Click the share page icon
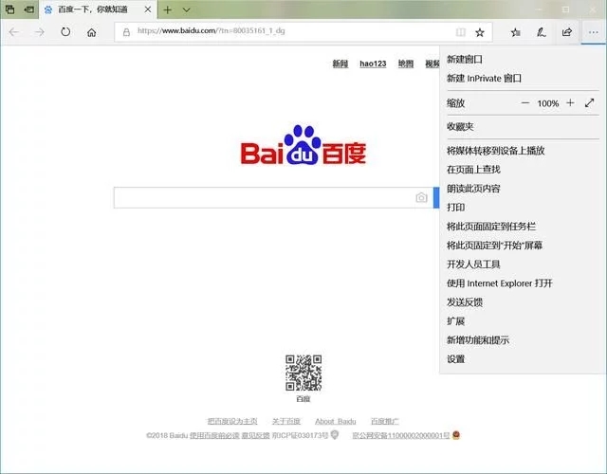This screenshot has height=474, width=607. [567, 32]
